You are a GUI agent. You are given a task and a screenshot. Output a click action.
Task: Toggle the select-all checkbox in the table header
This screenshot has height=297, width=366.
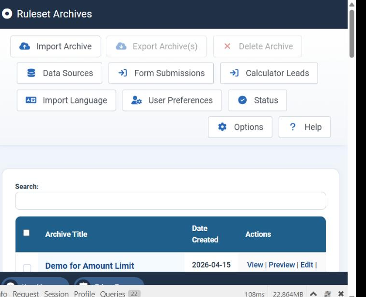pos(26,233)
